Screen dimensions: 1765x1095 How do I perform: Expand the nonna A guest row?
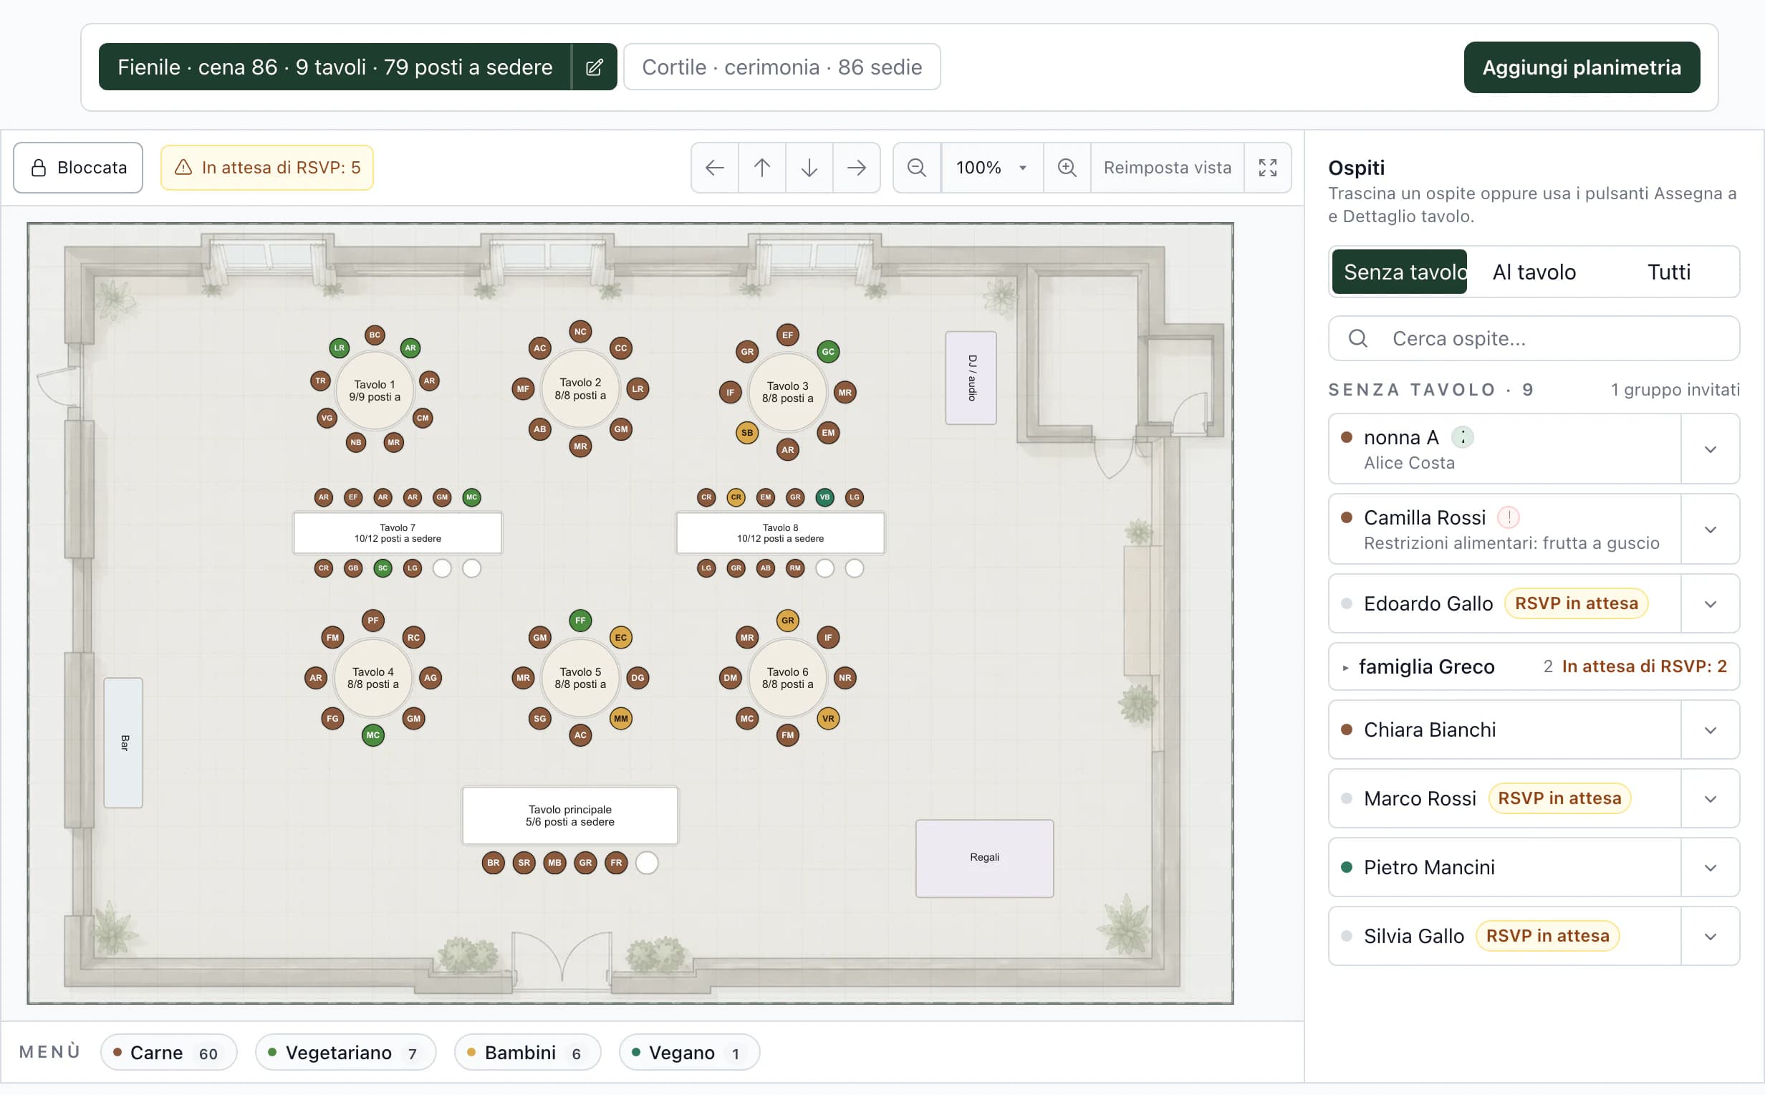pyautogui.click(x=1710, y=449)
